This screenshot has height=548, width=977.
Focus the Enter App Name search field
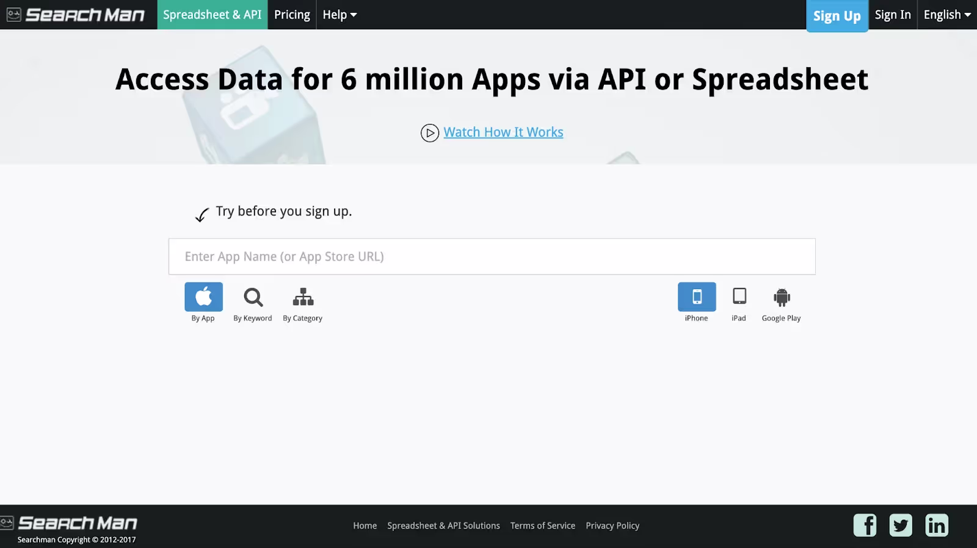point(492,256)
